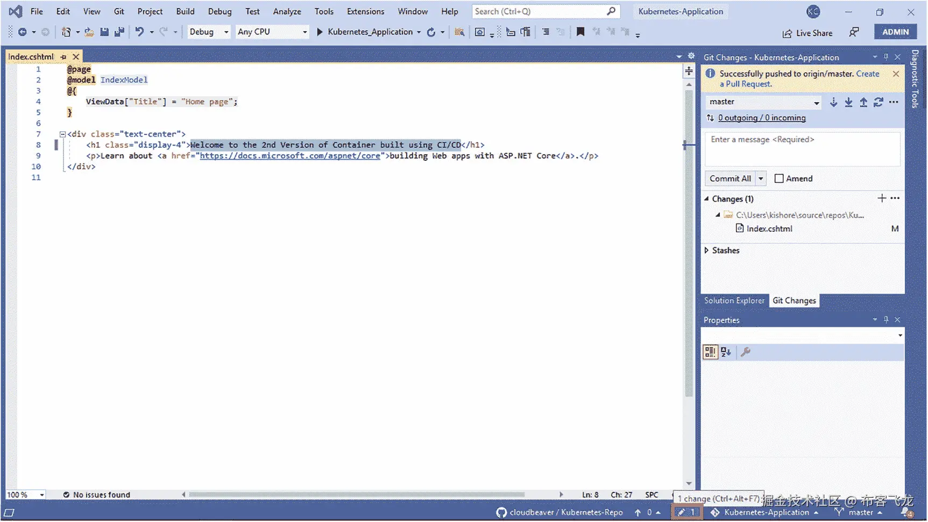This screenshot has height=522, width=928.
Task: Click the Find in Files toolbar icon
Action: pos(459,32)
